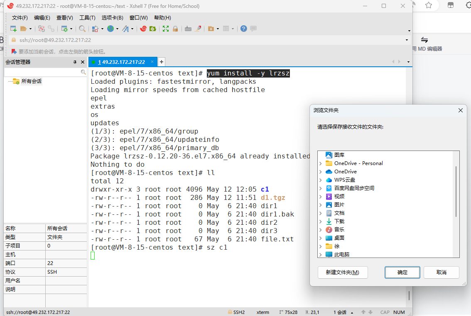Open dropdown arrow beside open-folder icon

(30, 29)
